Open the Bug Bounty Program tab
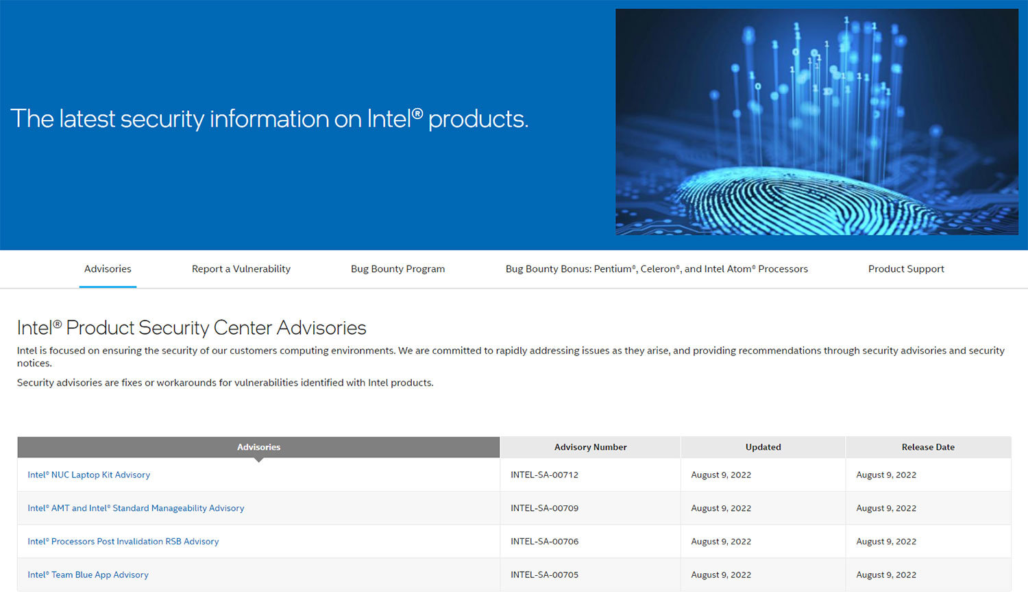The height and width of the screenshot is (606, 1028). 397,269
